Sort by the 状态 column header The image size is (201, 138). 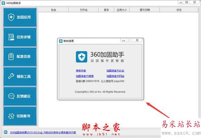tap(179, 10)
